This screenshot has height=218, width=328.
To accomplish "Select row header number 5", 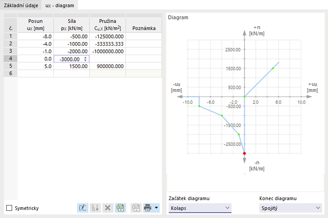I will [x=10, y=66].
